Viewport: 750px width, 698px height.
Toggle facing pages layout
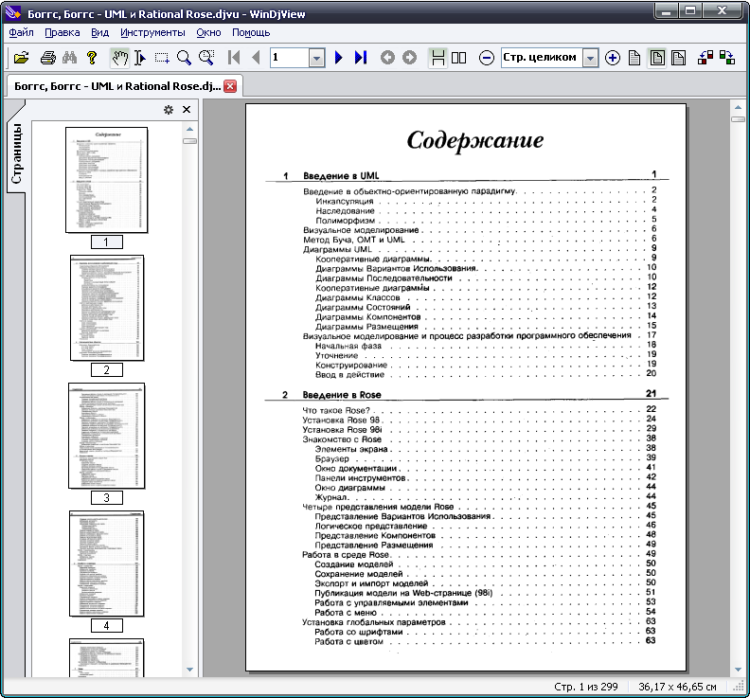(458, 58)
